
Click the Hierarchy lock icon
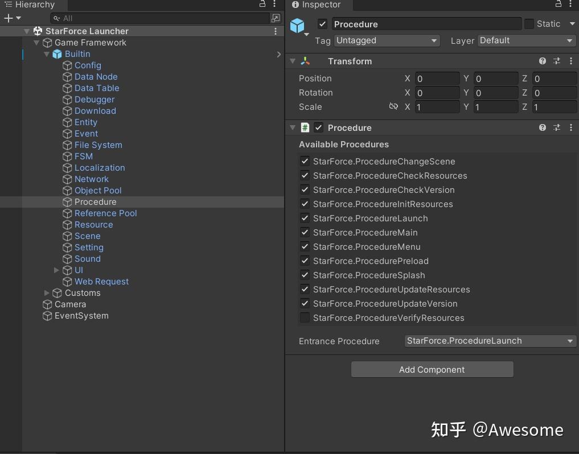[x=262, y=4]
